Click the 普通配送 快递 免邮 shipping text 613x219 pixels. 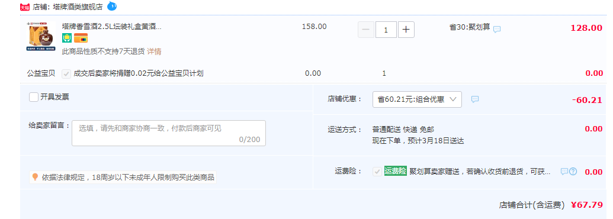(x=403, y=129)
